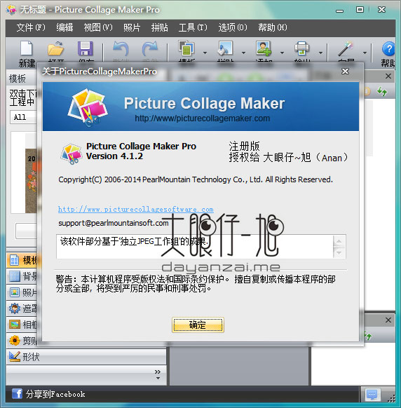Select the 背景 sidebar tab icon

(x=14, y=276)
